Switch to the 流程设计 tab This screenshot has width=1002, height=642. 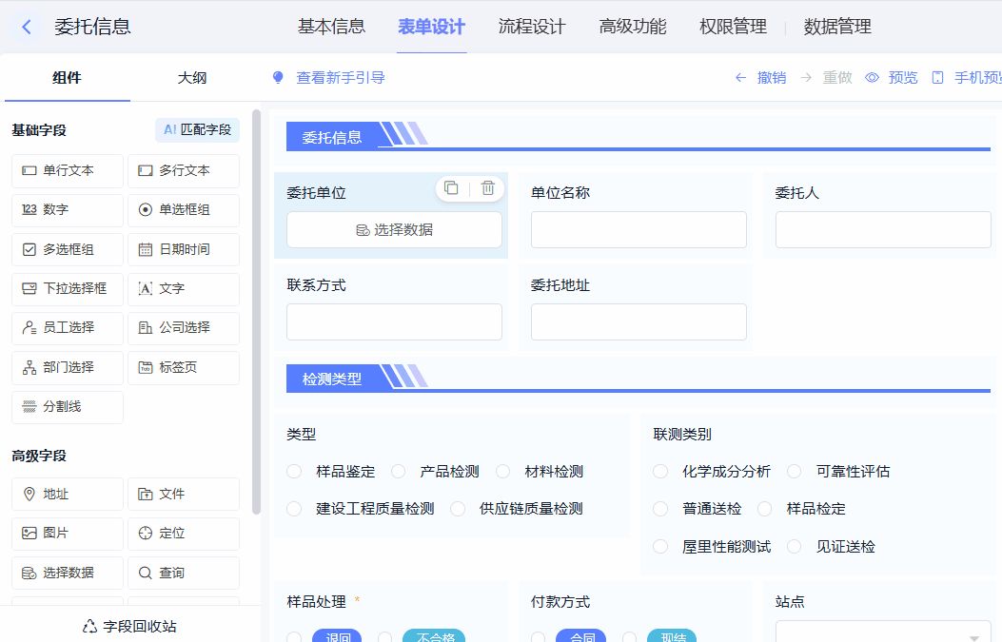click(x=532, y=27)
